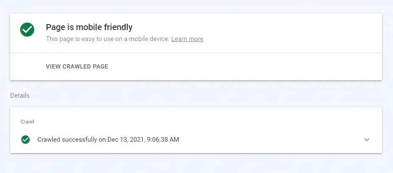Follow Learn more about mobile friendliness
The height and width of the screenshot is (173, 393).
pyautogui.click(x=187, y=39)
